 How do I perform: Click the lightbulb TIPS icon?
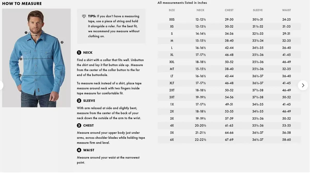click(x=84, y=16)
